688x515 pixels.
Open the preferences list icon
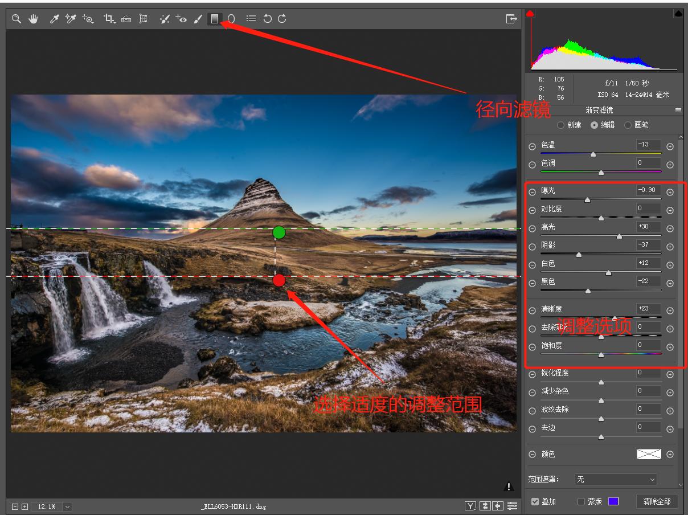[251, 18]
